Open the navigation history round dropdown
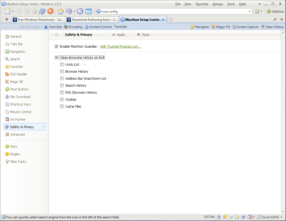The image size is (286, 221). (x=35, y=12)
